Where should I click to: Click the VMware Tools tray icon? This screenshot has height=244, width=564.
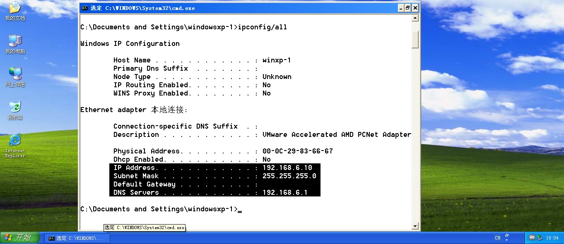[x=532, y=238]
